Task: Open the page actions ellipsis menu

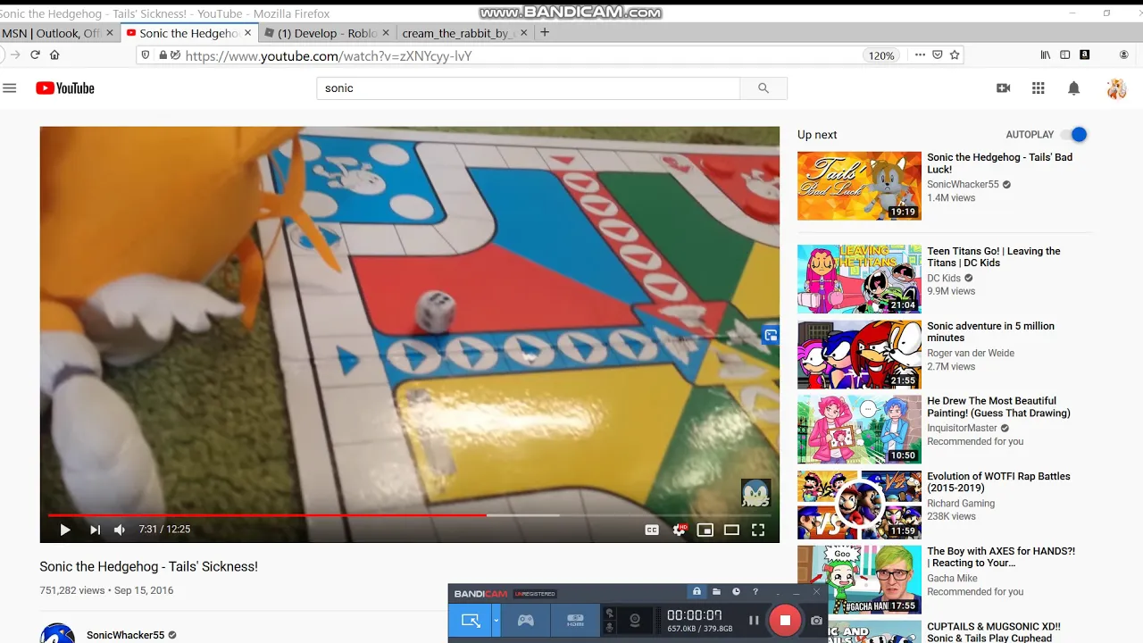Action: (920, 55)
